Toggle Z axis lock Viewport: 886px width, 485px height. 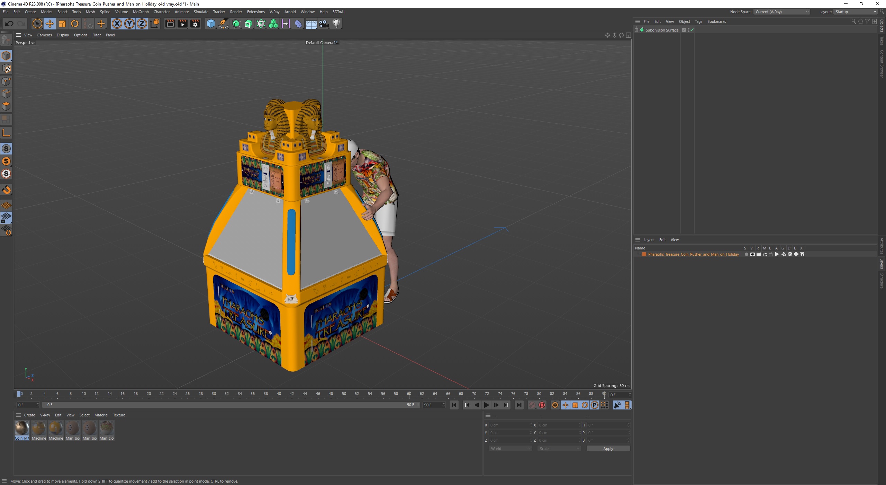142,24
